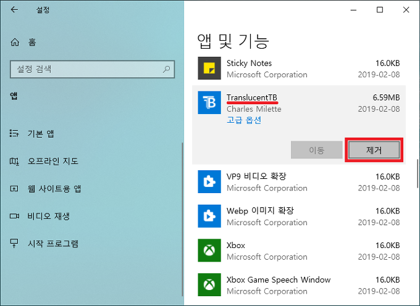Select the VP9 비디오 확장 entry
The height and width of the screenshot is (306, 420).
point(299,182)
